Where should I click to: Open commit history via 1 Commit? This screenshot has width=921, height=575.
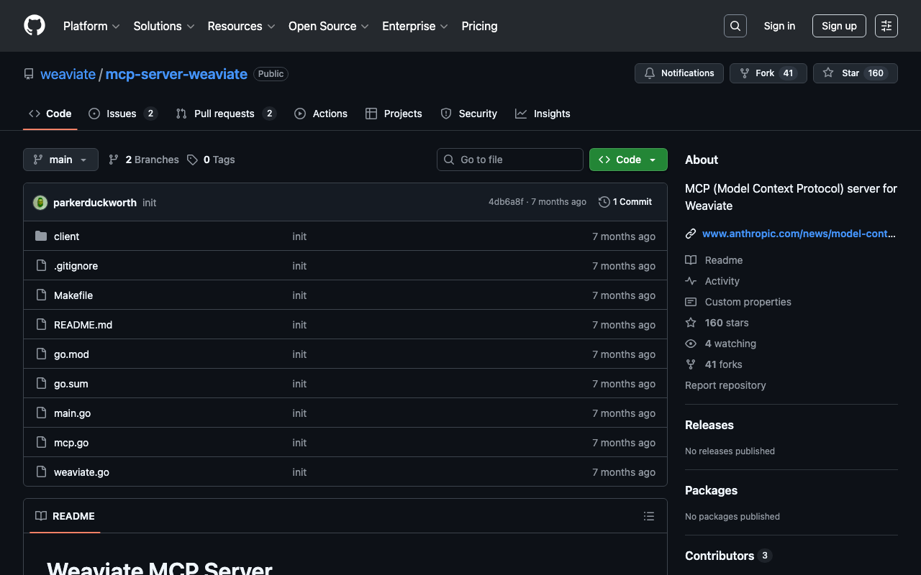(625, 202)
